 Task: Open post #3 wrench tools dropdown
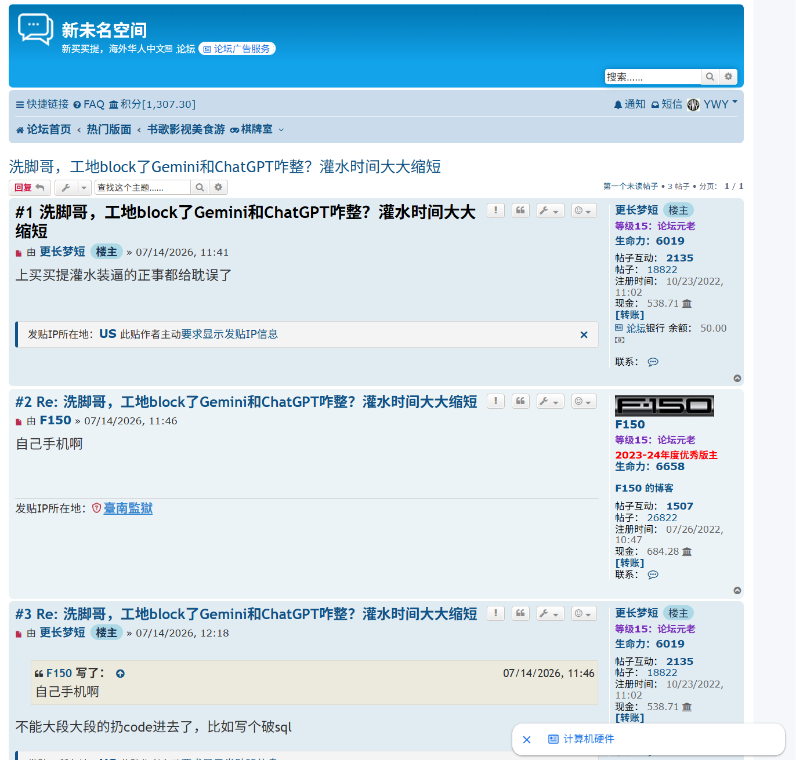(x=551, y=613)
